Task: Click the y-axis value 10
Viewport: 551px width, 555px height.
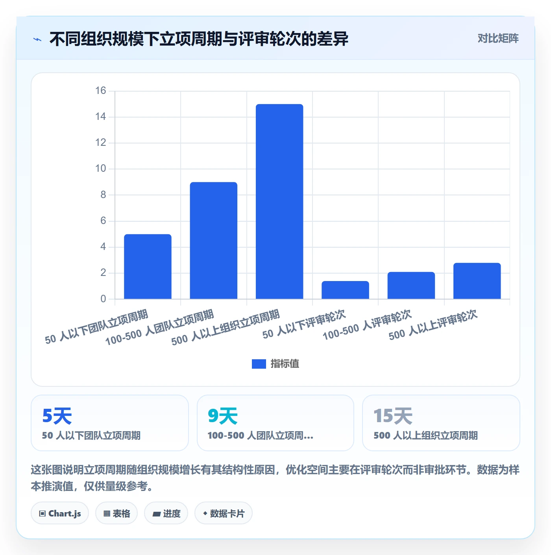Action: (x=101, y=169)
